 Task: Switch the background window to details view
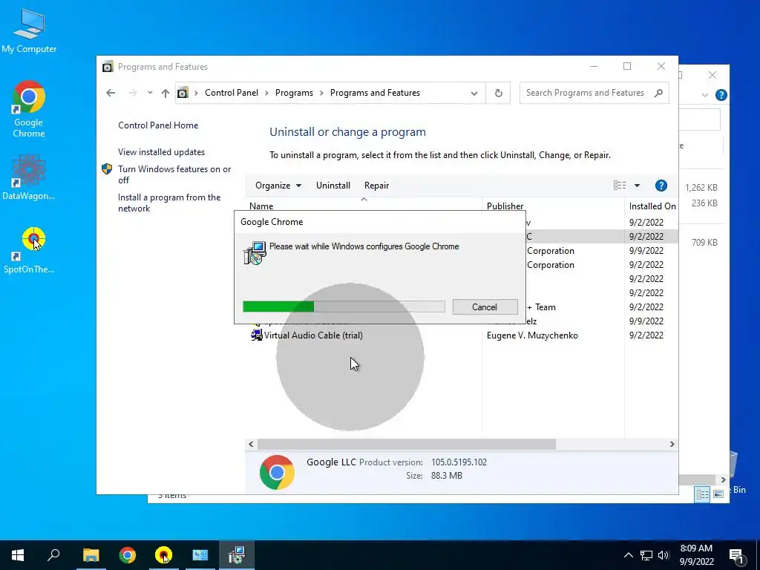(702, 494)
